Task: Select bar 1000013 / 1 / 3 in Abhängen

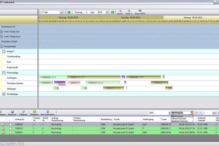Action: [114, 88]
